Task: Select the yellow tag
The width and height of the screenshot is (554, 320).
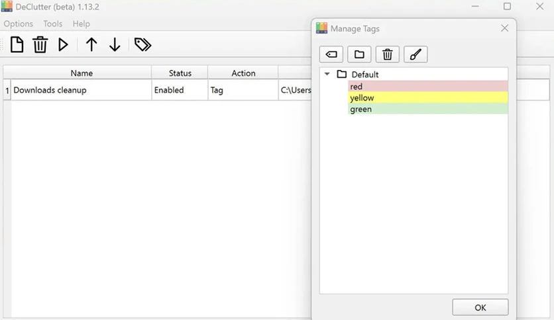Action: click(428, 98)
